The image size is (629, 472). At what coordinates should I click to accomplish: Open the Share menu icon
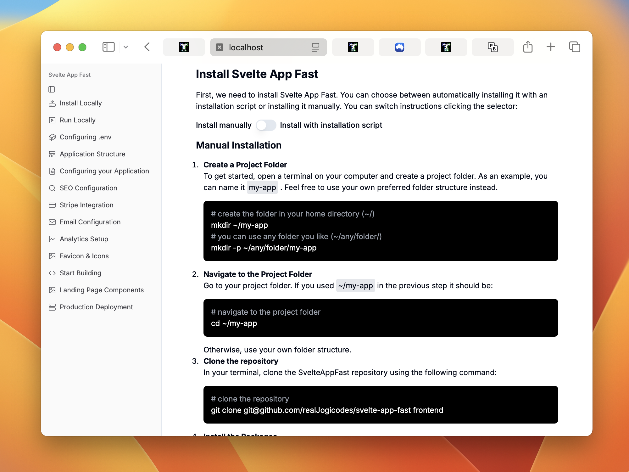pos(528,47)
